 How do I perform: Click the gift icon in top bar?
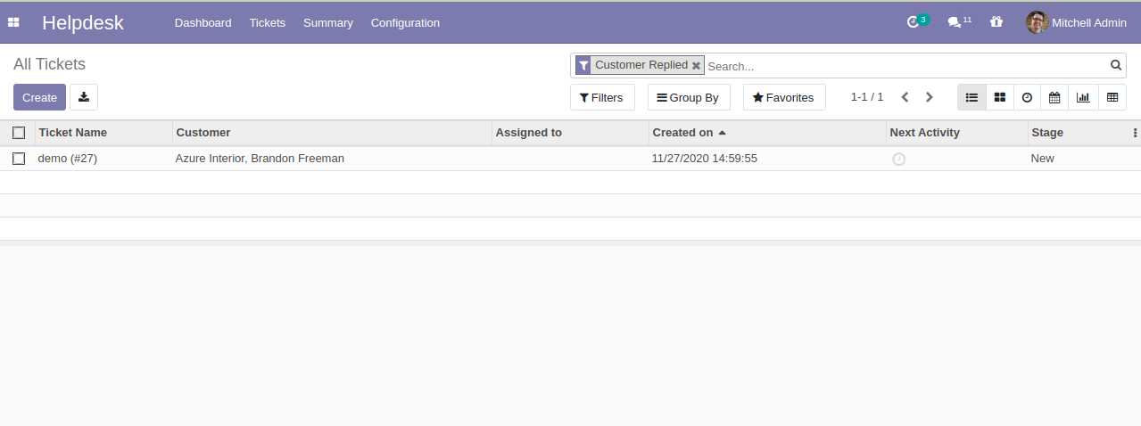[996, 22]
